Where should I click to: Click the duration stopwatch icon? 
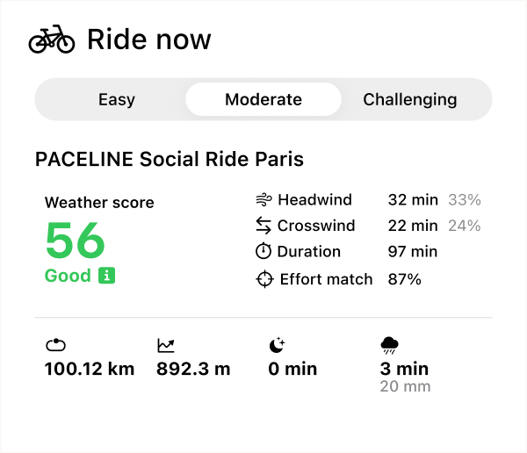(x=263, y=252)
